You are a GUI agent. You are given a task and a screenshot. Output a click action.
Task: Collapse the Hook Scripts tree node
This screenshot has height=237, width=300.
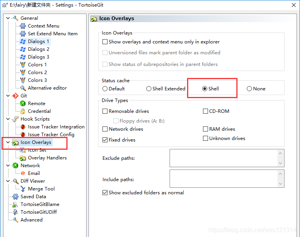pos(8,119)
